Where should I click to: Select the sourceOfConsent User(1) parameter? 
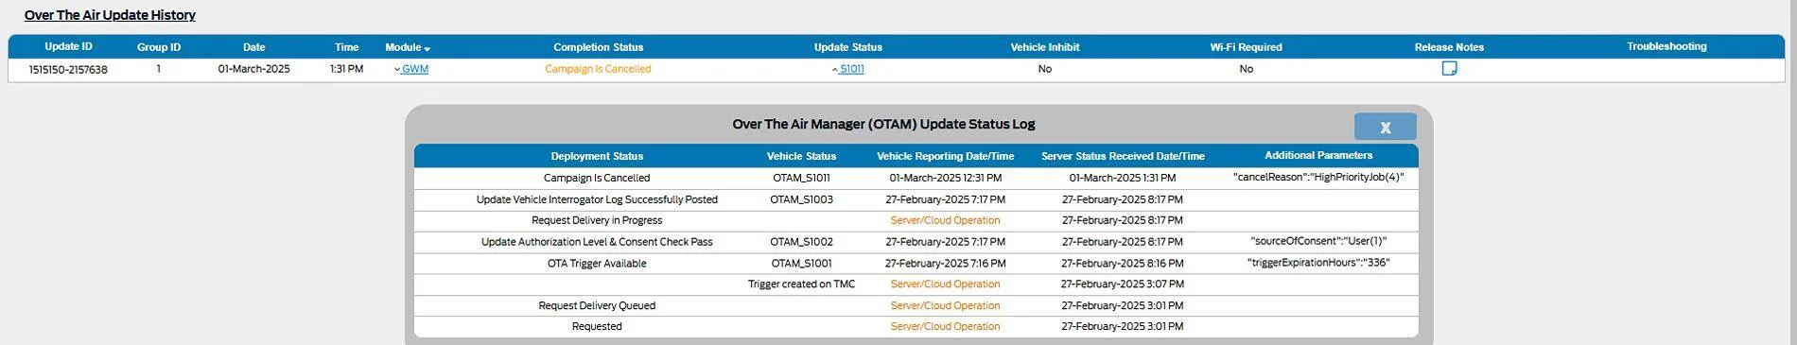[x=1318, y=241]
